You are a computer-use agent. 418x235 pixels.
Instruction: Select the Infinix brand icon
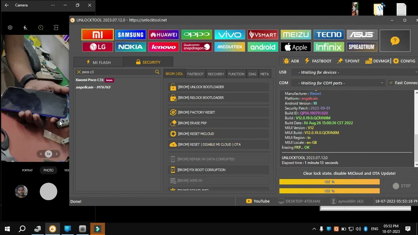click(329, 47)
